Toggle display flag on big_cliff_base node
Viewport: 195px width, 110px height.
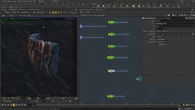[x=114, y=96]
